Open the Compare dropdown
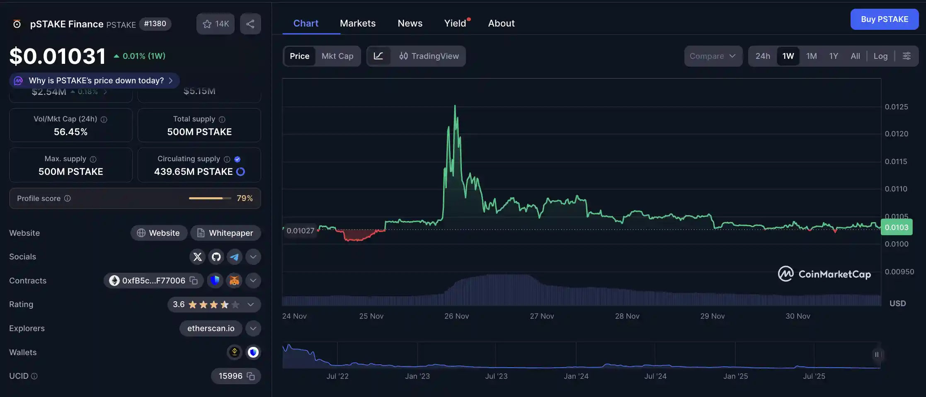 point(713,56)
